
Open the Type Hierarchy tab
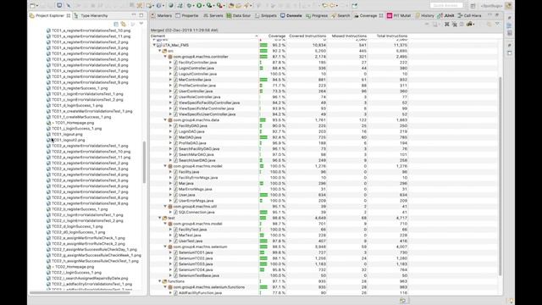pos(91,15)
